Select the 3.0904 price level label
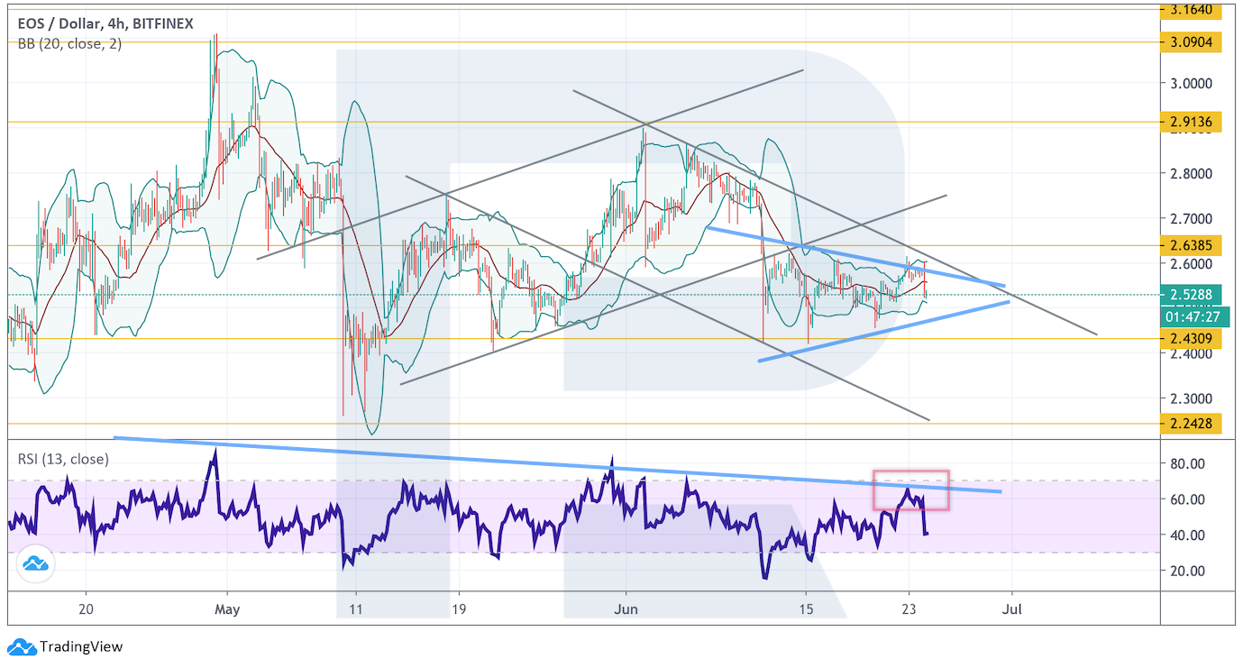 point(1191,41)
